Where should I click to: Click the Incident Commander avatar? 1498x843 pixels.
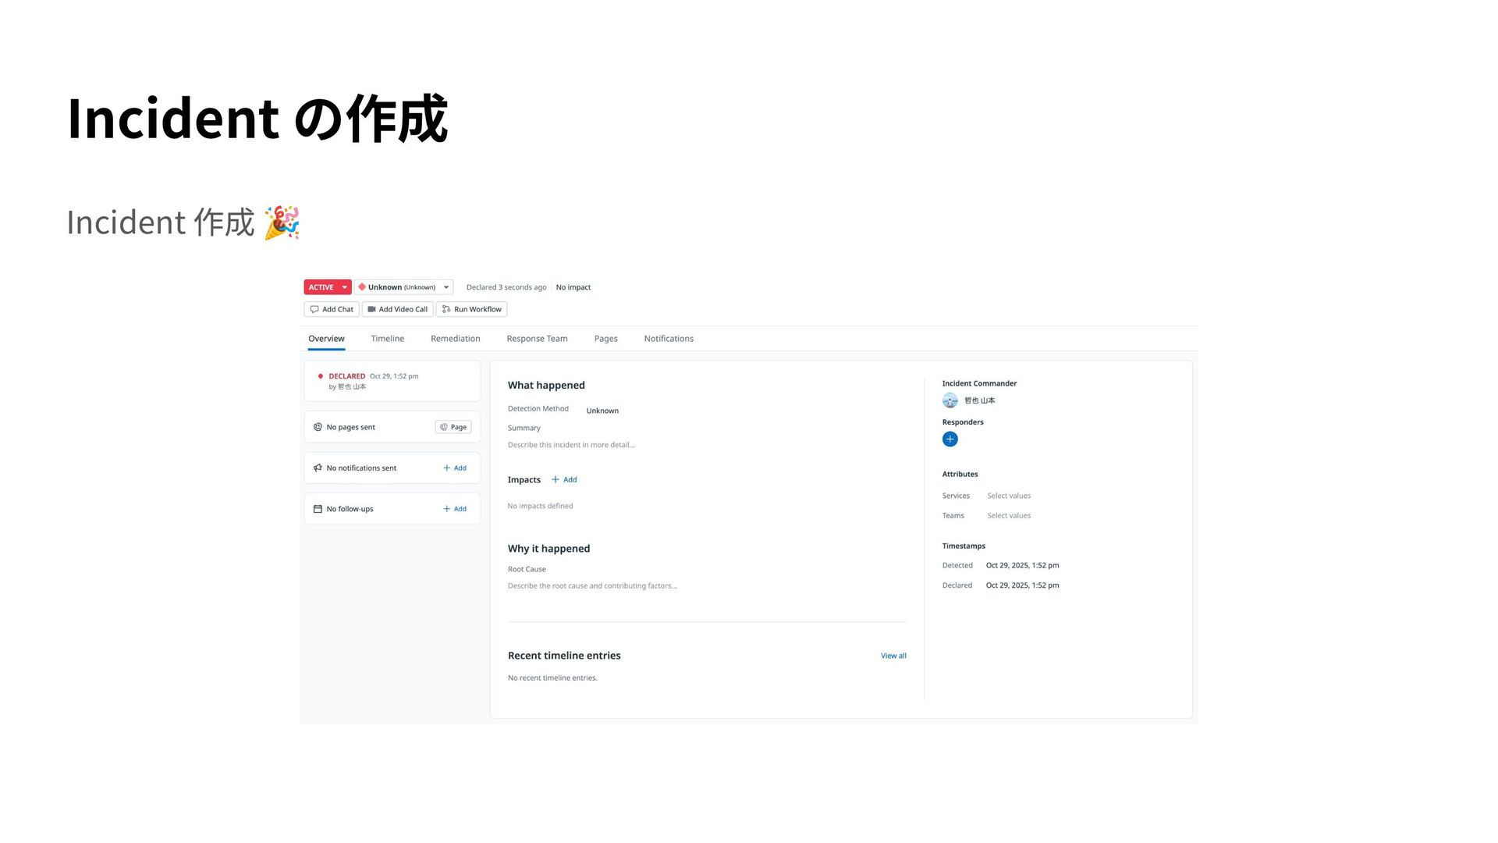(x=950, y=400)
